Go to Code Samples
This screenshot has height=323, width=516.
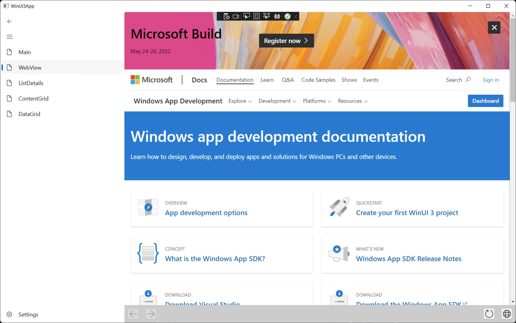[319, 80]
